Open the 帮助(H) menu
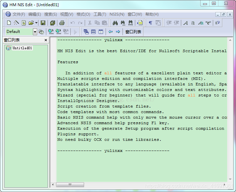The width and height of the screenshot is (236, 192). 152,14
